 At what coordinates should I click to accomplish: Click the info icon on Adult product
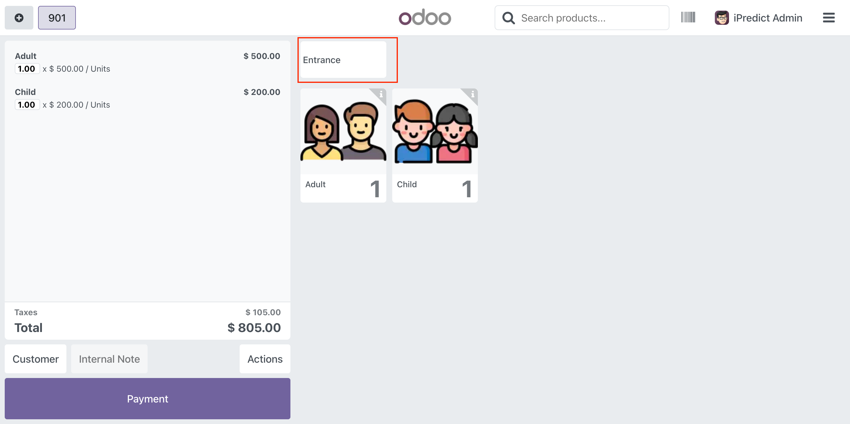click(381, 94)
